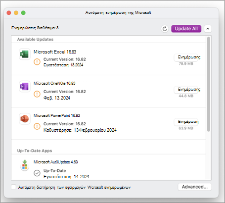Update Microsoft Excel 16.83

[186, 57]
